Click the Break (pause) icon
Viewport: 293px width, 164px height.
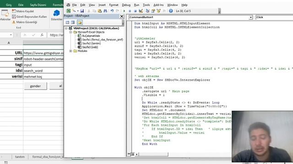click(130, 11)
